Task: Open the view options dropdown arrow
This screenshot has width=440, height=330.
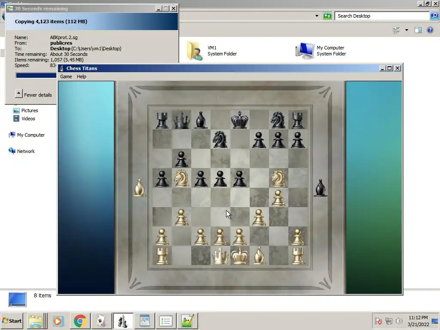Action: [x=406, y=30]
